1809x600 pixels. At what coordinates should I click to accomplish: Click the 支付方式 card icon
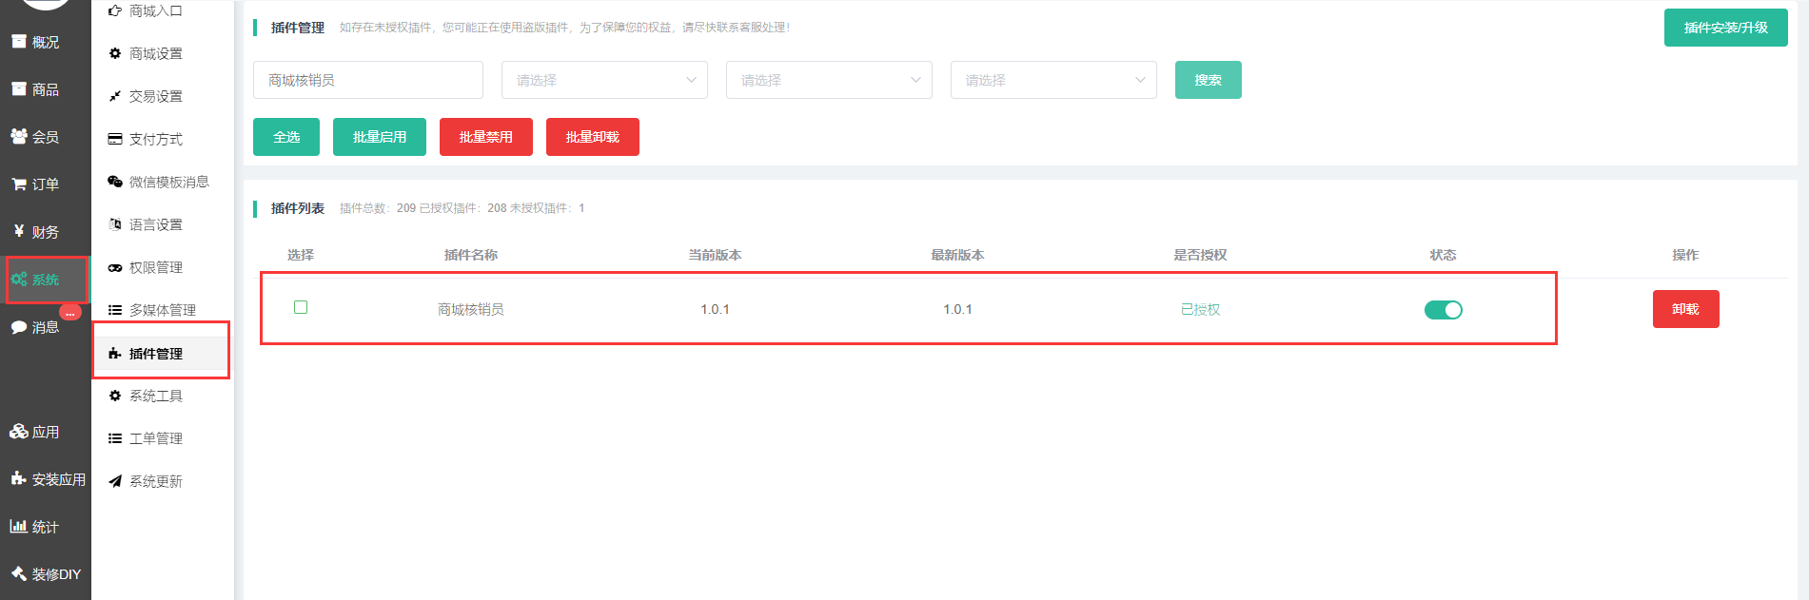[x=115, y=139]
